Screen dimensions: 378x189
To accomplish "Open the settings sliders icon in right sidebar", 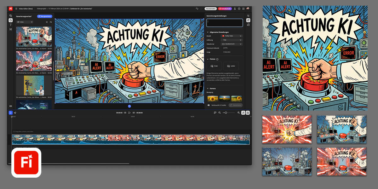I will (x=248, y=16).
